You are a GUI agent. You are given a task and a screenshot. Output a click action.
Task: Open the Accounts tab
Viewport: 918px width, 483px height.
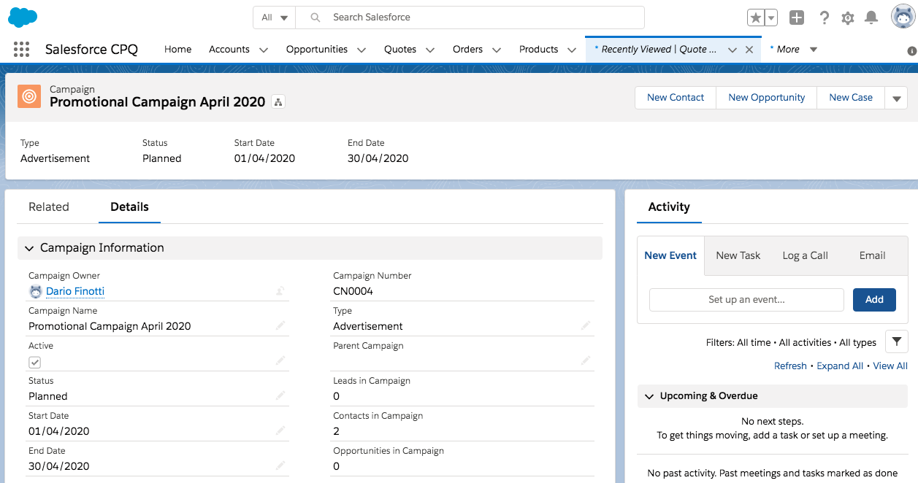click(229, 50)
